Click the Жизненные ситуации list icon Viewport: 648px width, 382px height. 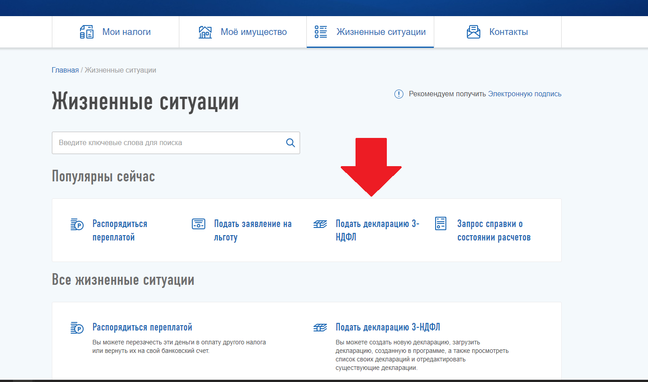321,32
